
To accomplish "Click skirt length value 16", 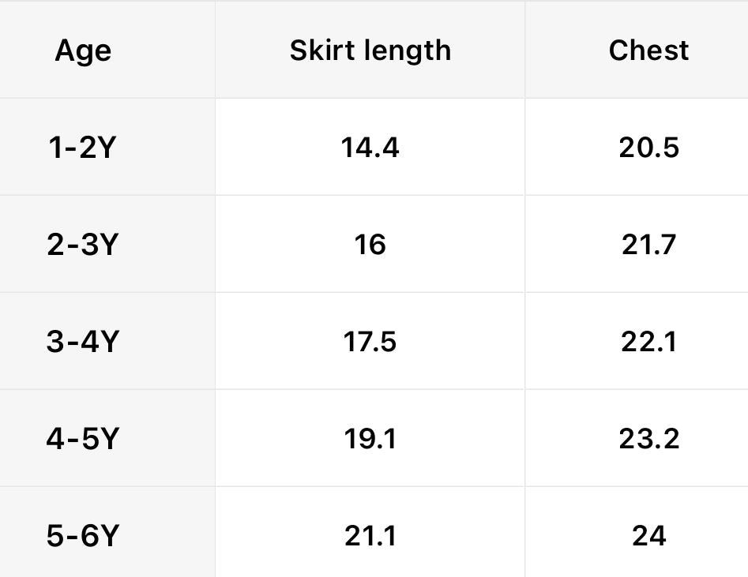I will (x=370, y=245).
